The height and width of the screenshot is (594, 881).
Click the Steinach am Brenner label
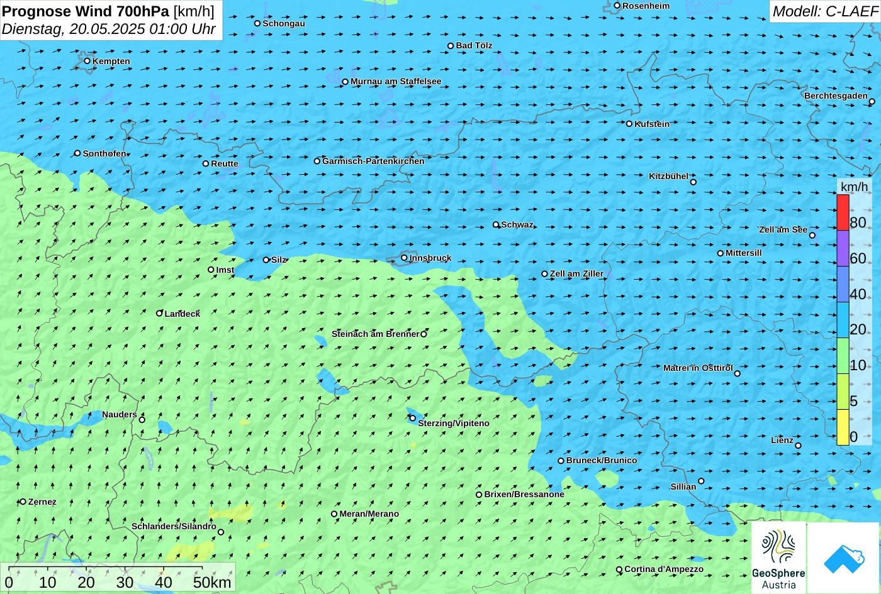pyautogui.click(x=375, y=334)
